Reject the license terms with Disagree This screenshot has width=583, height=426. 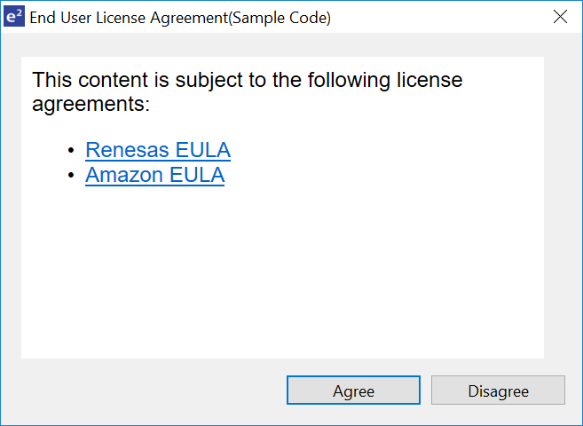click(x=498, y=390)
